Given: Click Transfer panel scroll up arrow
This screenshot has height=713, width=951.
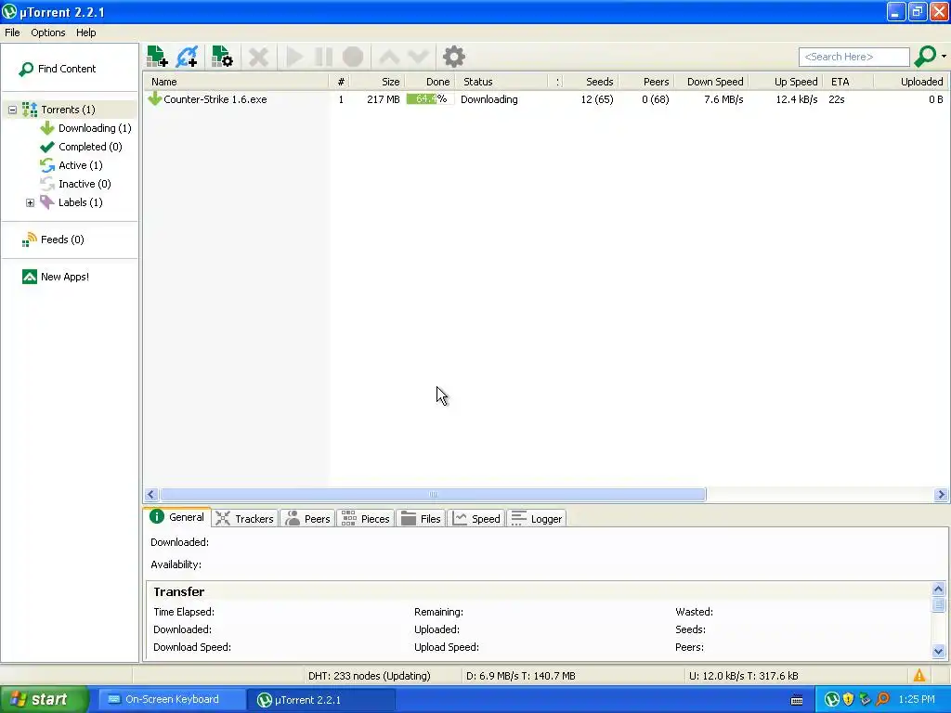Looking at the screenshot, I should tap(938, 590).
